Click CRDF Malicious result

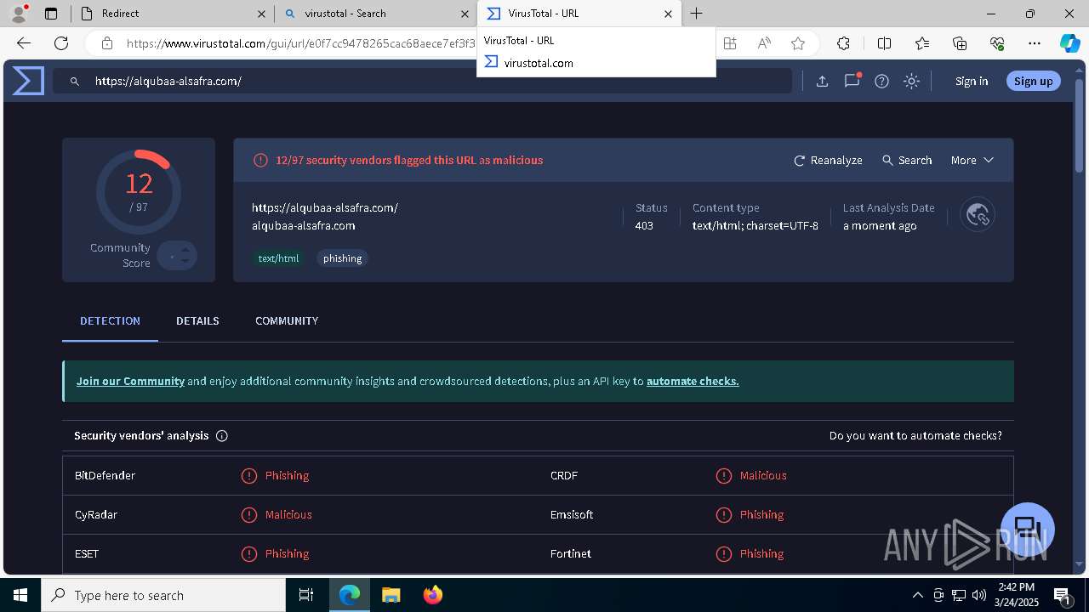tap(751, 476)
